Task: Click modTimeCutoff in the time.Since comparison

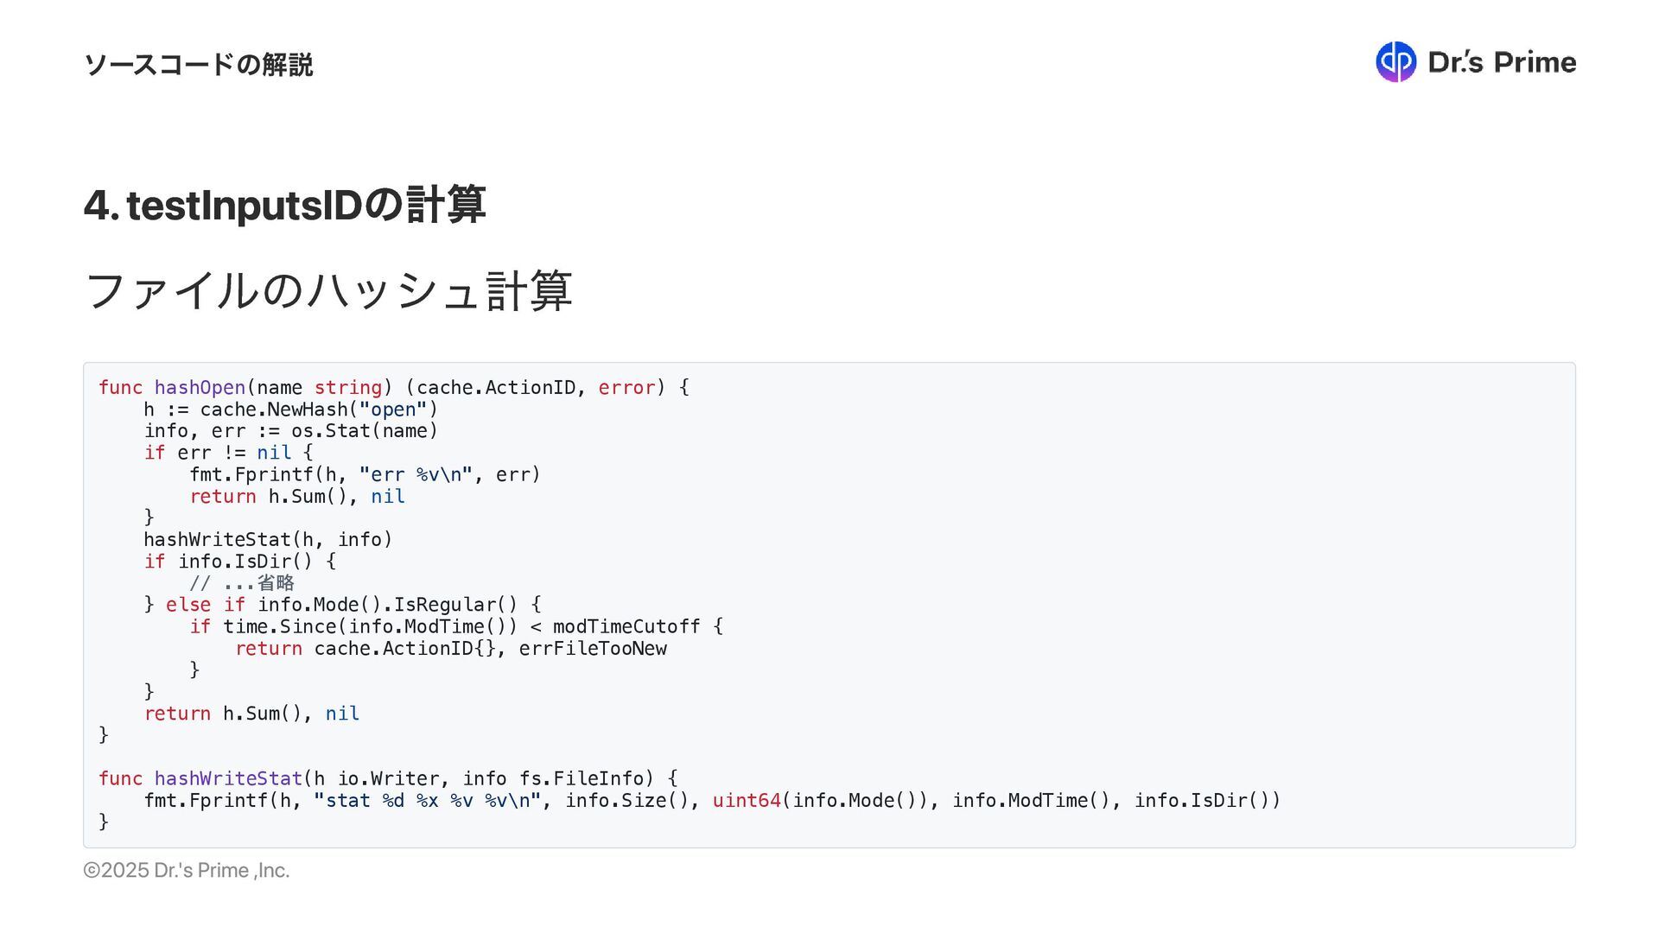Action: tap(626, 626)
